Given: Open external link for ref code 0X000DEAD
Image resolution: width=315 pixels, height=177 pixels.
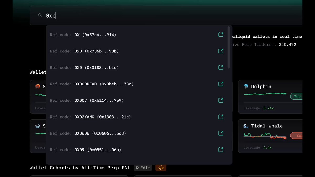Looking at the screenshot, I should point(221,84).
